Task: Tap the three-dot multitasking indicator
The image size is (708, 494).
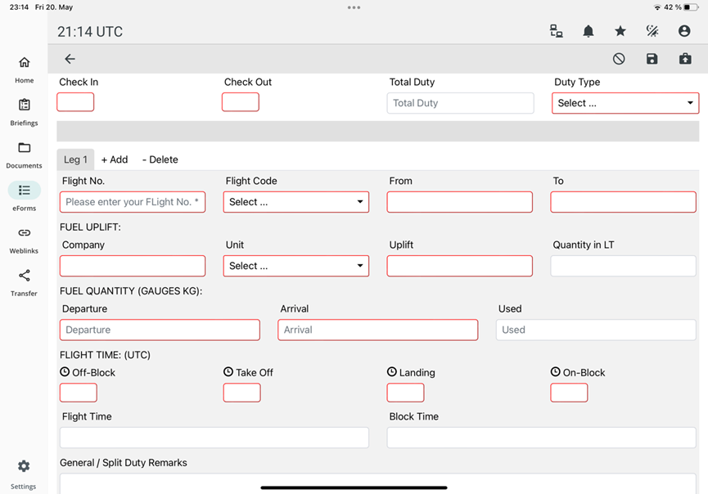Action: point(354,7)
